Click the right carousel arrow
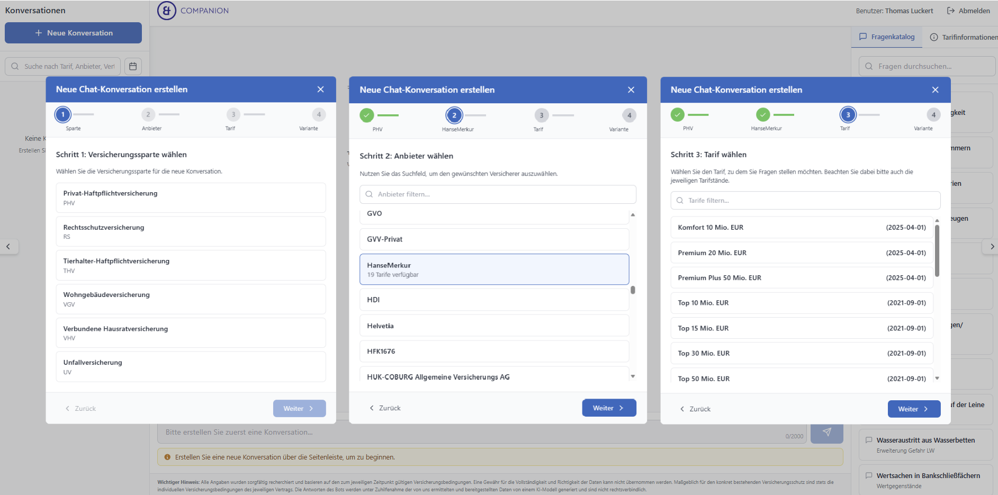Viewport: 998px width, 495px height. 992,246
